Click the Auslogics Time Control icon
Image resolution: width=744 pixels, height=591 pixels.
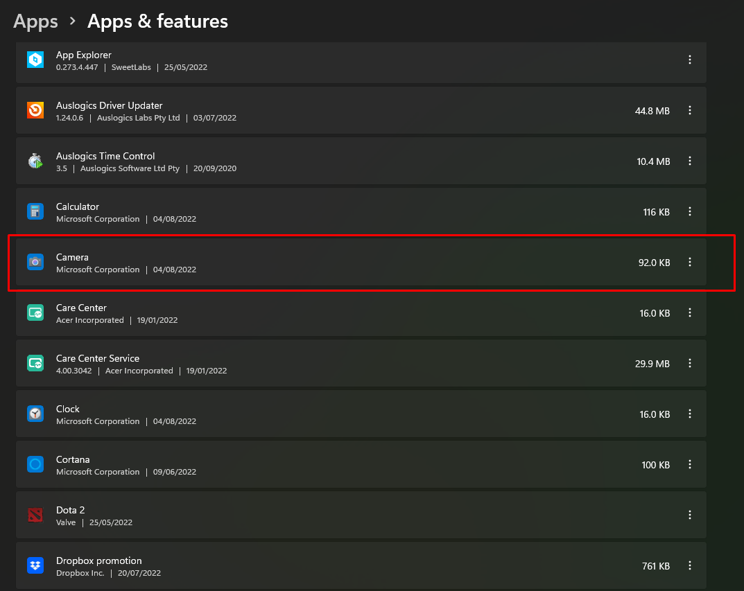click(35, 161)
